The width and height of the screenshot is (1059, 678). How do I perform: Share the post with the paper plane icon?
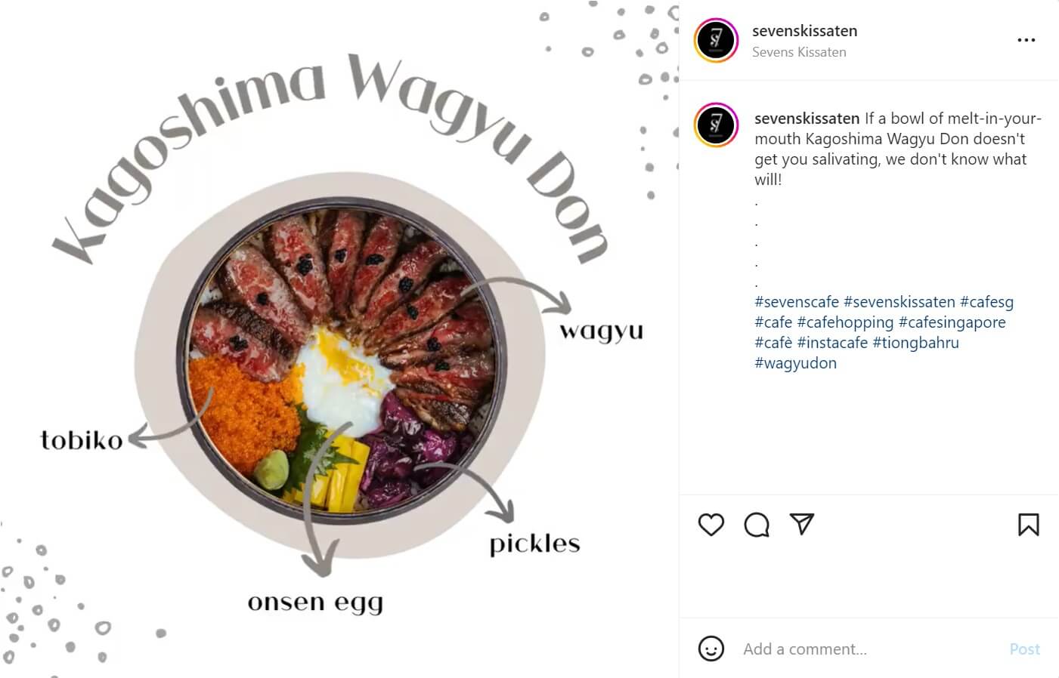click(801, 524)
